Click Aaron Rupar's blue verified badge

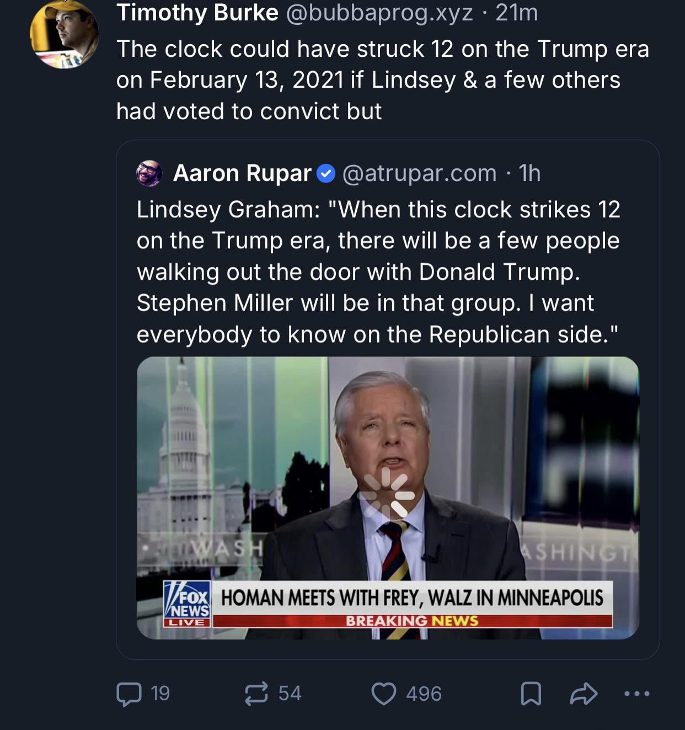[326, 174]
